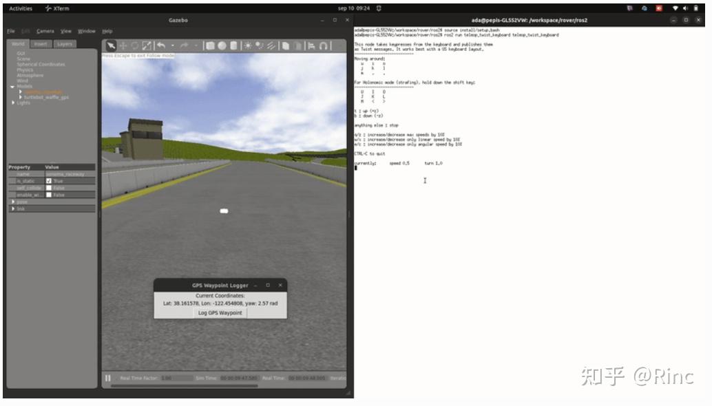Screen dimensions: 712x406
Task: Select the turtlebot_waffle_gps model entry
Action: click(x=46, y=97)
